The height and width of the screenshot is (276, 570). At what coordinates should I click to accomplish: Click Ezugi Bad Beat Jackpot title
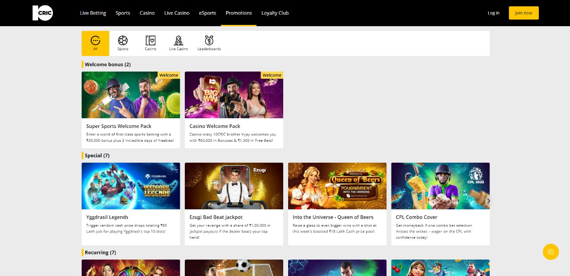click(216, 217)
